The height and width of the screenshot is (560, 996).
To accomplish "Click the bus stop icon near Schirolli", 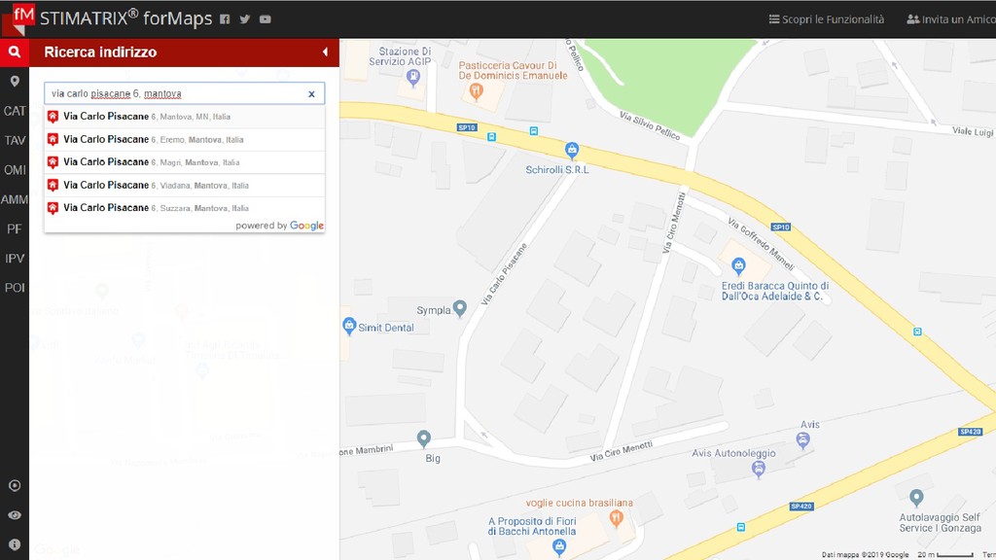I will (534, 131).
